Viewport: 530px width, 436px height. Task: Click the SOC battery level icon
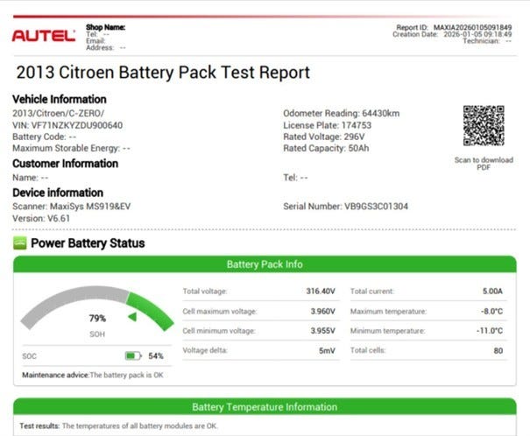coord(133,356)
